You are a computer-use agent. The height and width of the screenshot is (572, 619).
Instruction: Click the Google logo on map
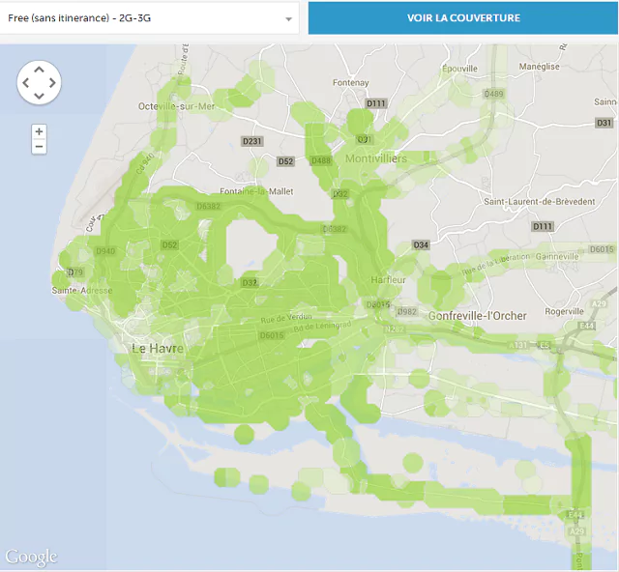click(x=31, y=558)
